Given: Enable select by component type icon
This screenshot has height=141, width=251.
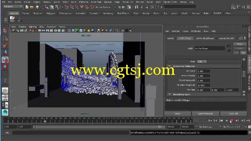Looking at the screenshot, I should coord(57,7).
